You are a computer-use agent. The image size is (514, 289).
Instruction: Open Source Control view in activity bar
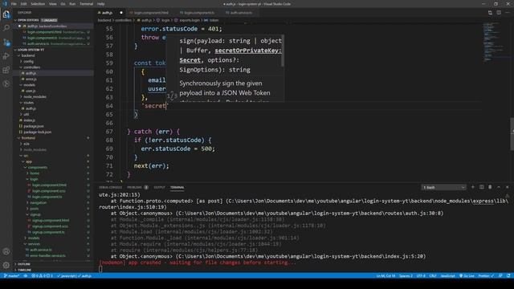[6, 43]
